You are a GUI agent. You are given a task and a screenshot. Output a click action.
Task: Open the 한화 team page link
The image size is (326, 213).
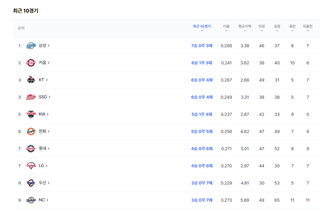point(44,131)
